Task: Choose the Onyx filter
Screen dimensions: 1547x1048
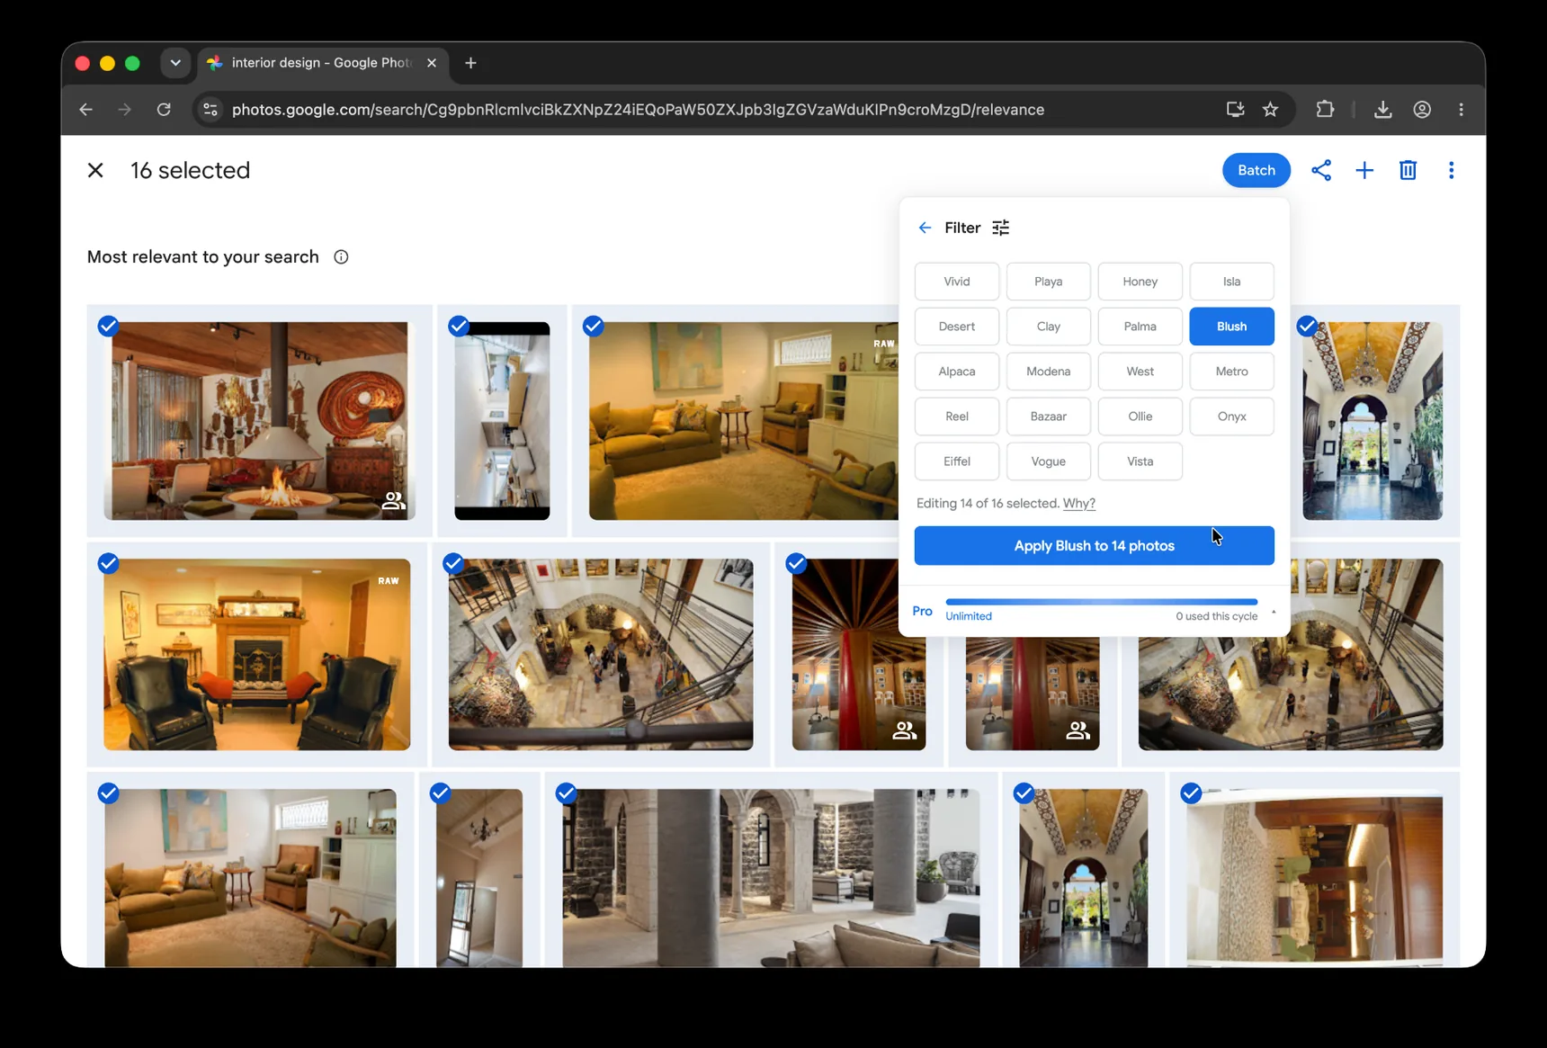Action: pyautogui.click(x=1232, y=417)
